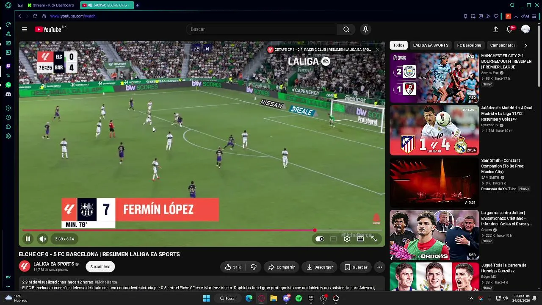Viewport: 542px width, 305px height.
Task: Open Twitch in the browser sidebar
Action: point(8,66)
